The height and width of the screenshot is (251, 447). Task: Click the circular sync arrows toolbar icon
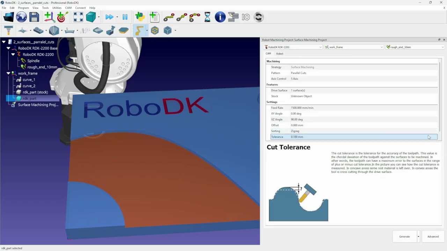click(258, 17)
